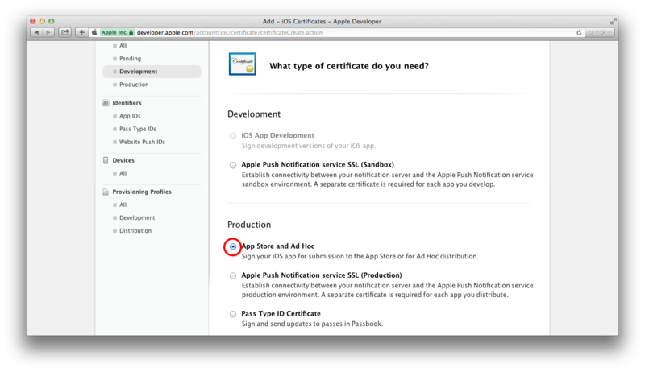Click 'What type of certificate do you need?' heading

pyautogui.click(x=349, y=66)
